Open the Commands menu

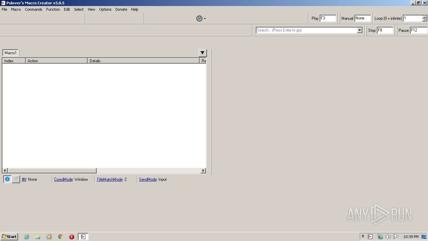click(33, 9)
